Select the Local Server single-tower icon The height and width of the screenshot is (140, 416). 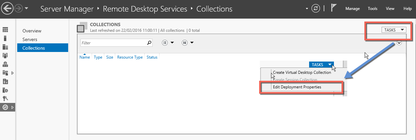click(5, 38)
